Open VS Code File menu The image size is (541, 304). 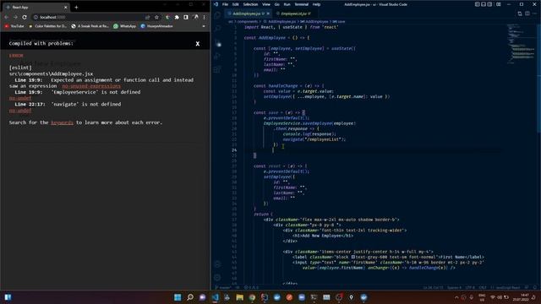point(226,4)
